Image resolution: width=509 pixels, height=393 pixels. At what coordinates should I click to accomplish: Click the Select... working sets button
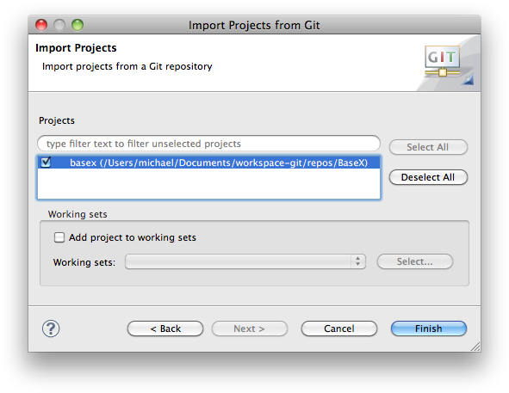[x=414, y=261]
